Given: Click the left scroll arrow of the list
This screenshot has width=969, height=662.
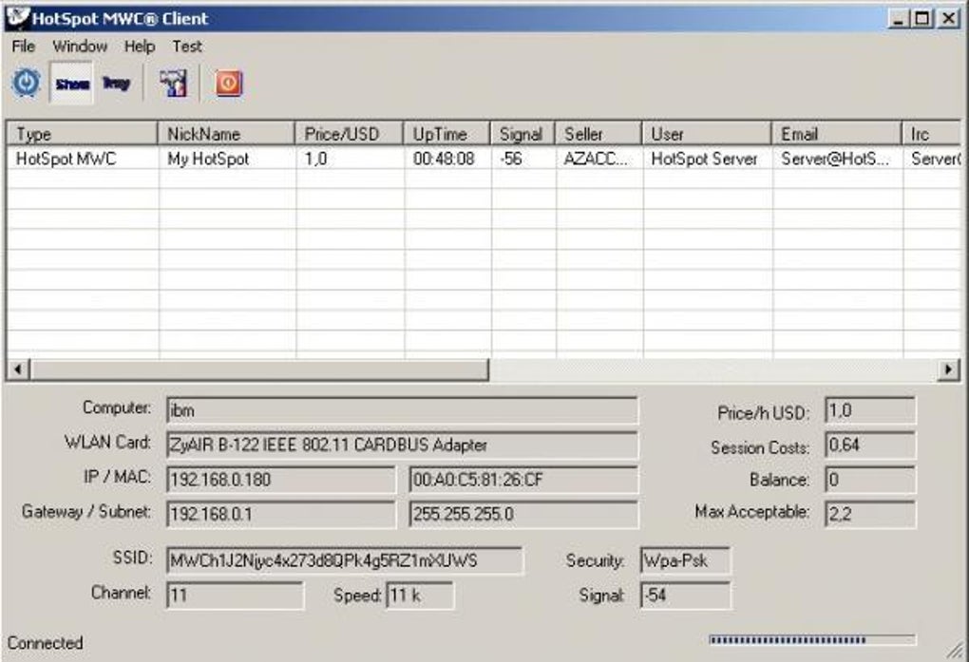Looking at the screenshot, I should click(x=18, y=369).
